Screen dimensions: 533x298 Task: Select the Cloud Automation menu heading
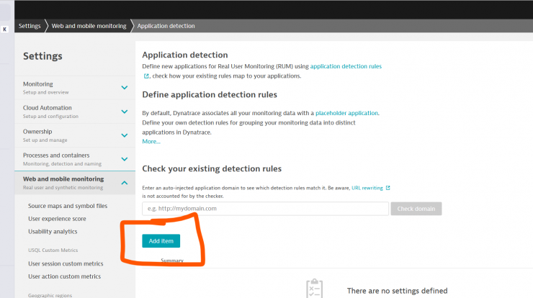coord(48,108)
